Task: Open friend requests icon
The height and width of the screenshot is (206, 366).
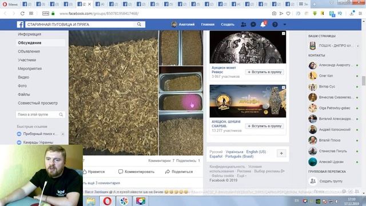Action: tap(243, 24)
